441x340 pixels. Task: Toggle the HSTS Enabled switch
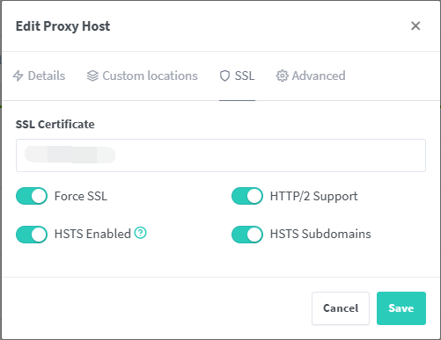32,235
